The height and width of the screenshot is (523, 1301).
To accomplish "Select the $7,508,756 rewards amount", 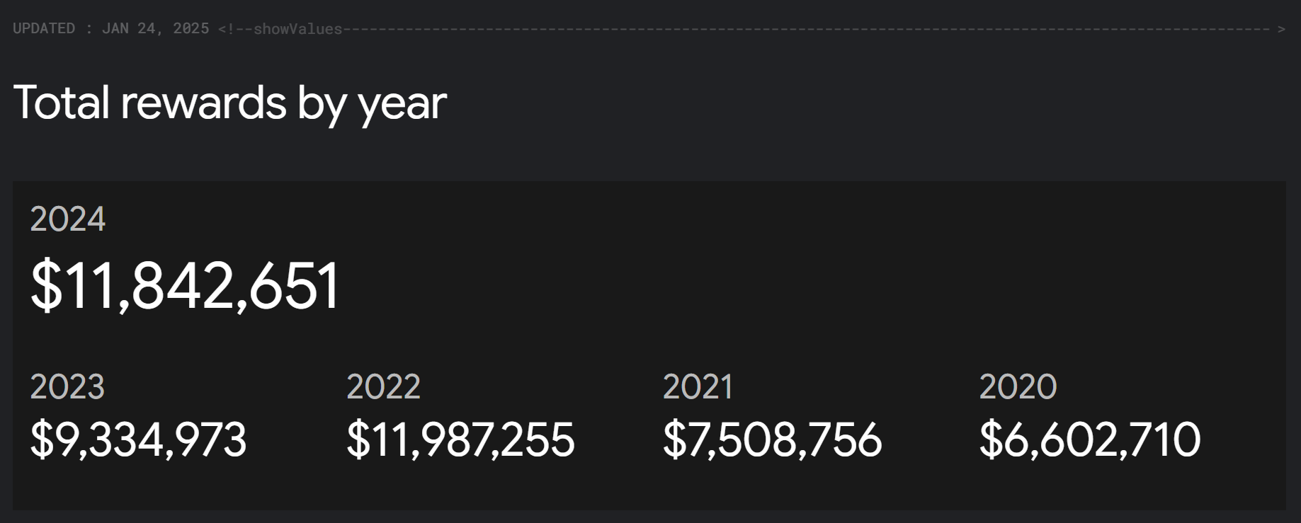I will [772, 439].
